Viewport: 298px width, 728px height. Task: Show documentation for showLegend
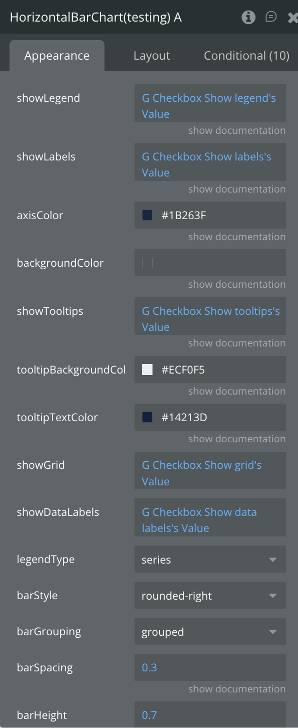pyautogui.click(x=237, y=130)
